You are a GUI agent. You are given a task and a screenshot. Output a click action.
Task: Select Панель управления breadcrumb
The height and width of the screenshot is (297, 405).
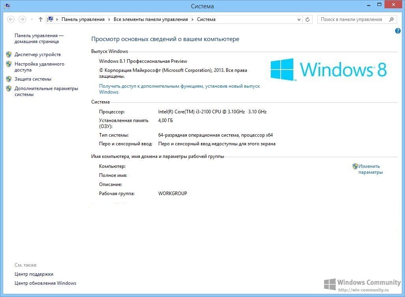83,19
